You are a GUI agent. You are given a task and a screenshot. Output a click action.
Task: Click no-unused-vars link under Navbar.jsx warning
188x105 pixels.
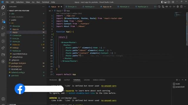click(109, 100)
